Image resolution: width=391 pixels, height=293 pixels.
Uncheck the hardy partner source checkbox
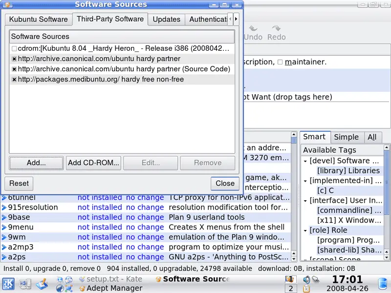coord(14,59)
